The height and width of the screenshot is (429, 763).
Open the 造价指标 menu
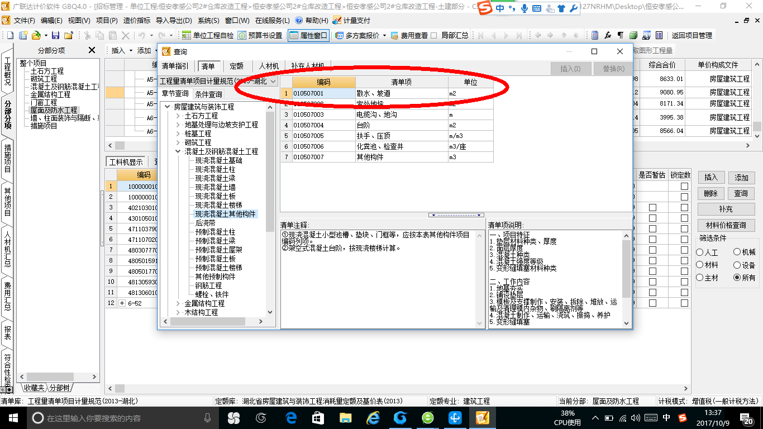click(x=137, y=20)
